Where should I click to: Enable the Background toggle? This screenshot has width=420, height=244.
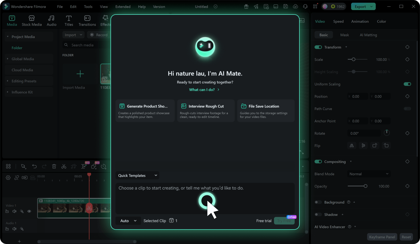coord(318,202)
